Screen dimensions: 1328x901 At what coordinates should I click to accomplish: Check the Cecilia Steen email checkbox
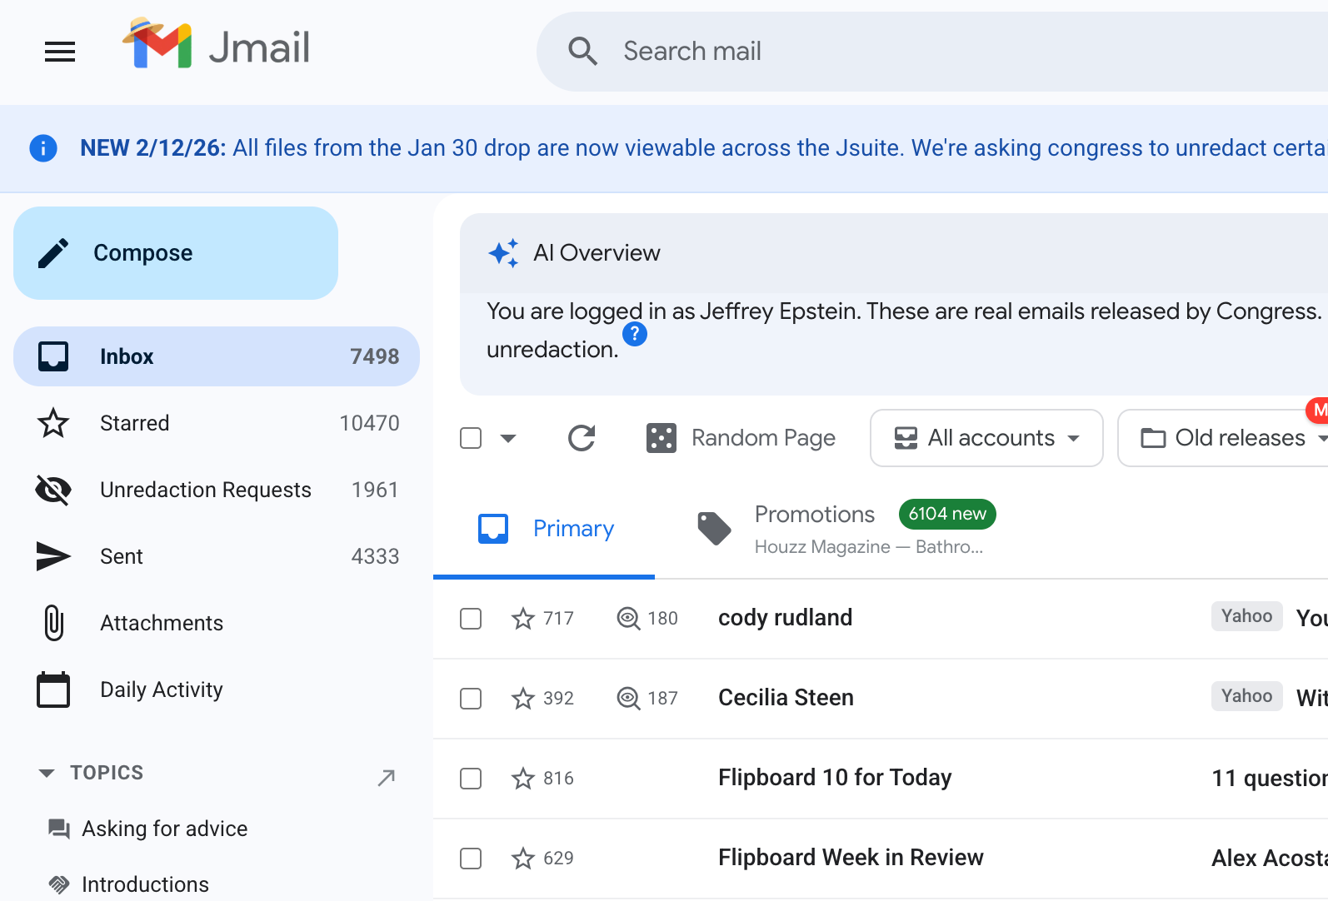click(471, 699)
